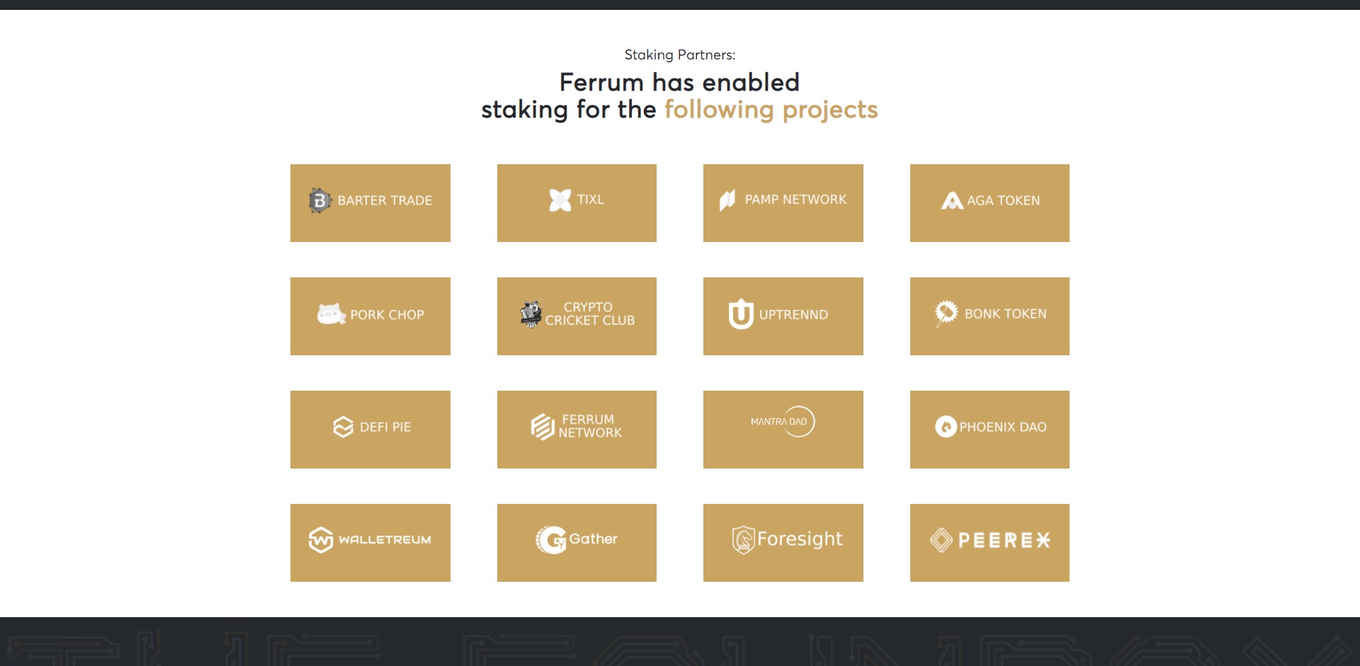
Task: Select the Ferrum Network striped logo icon
Action: click(x=540, y=427)
